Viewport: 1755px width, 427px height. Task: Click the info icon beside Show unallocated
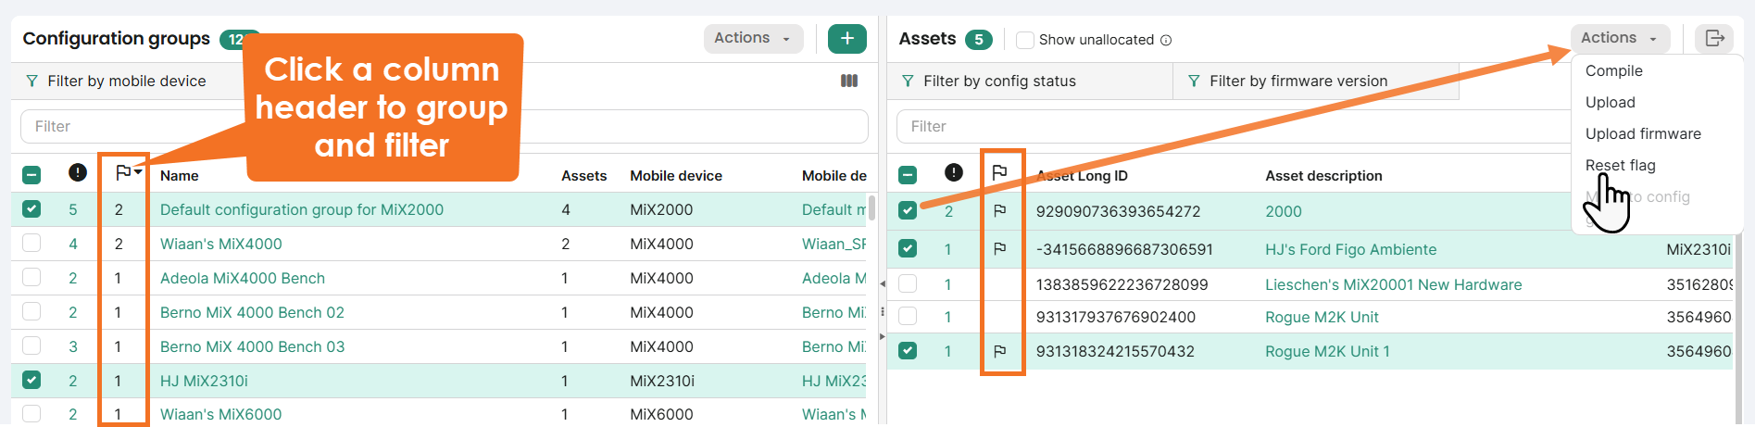tap(1166, 40)
